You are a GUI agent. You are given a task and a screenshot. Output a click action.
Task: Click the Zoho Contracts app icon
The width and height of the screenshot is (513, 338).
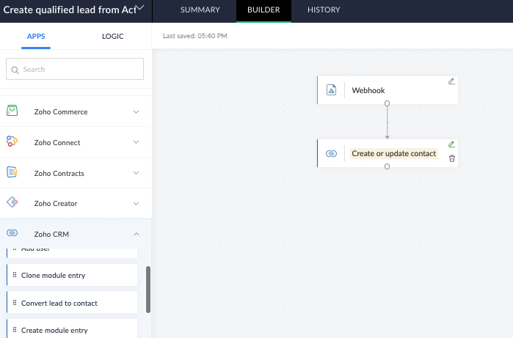click(x=12, y=172)
